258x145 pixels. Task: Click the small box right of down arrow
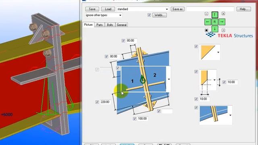point(223,30)
